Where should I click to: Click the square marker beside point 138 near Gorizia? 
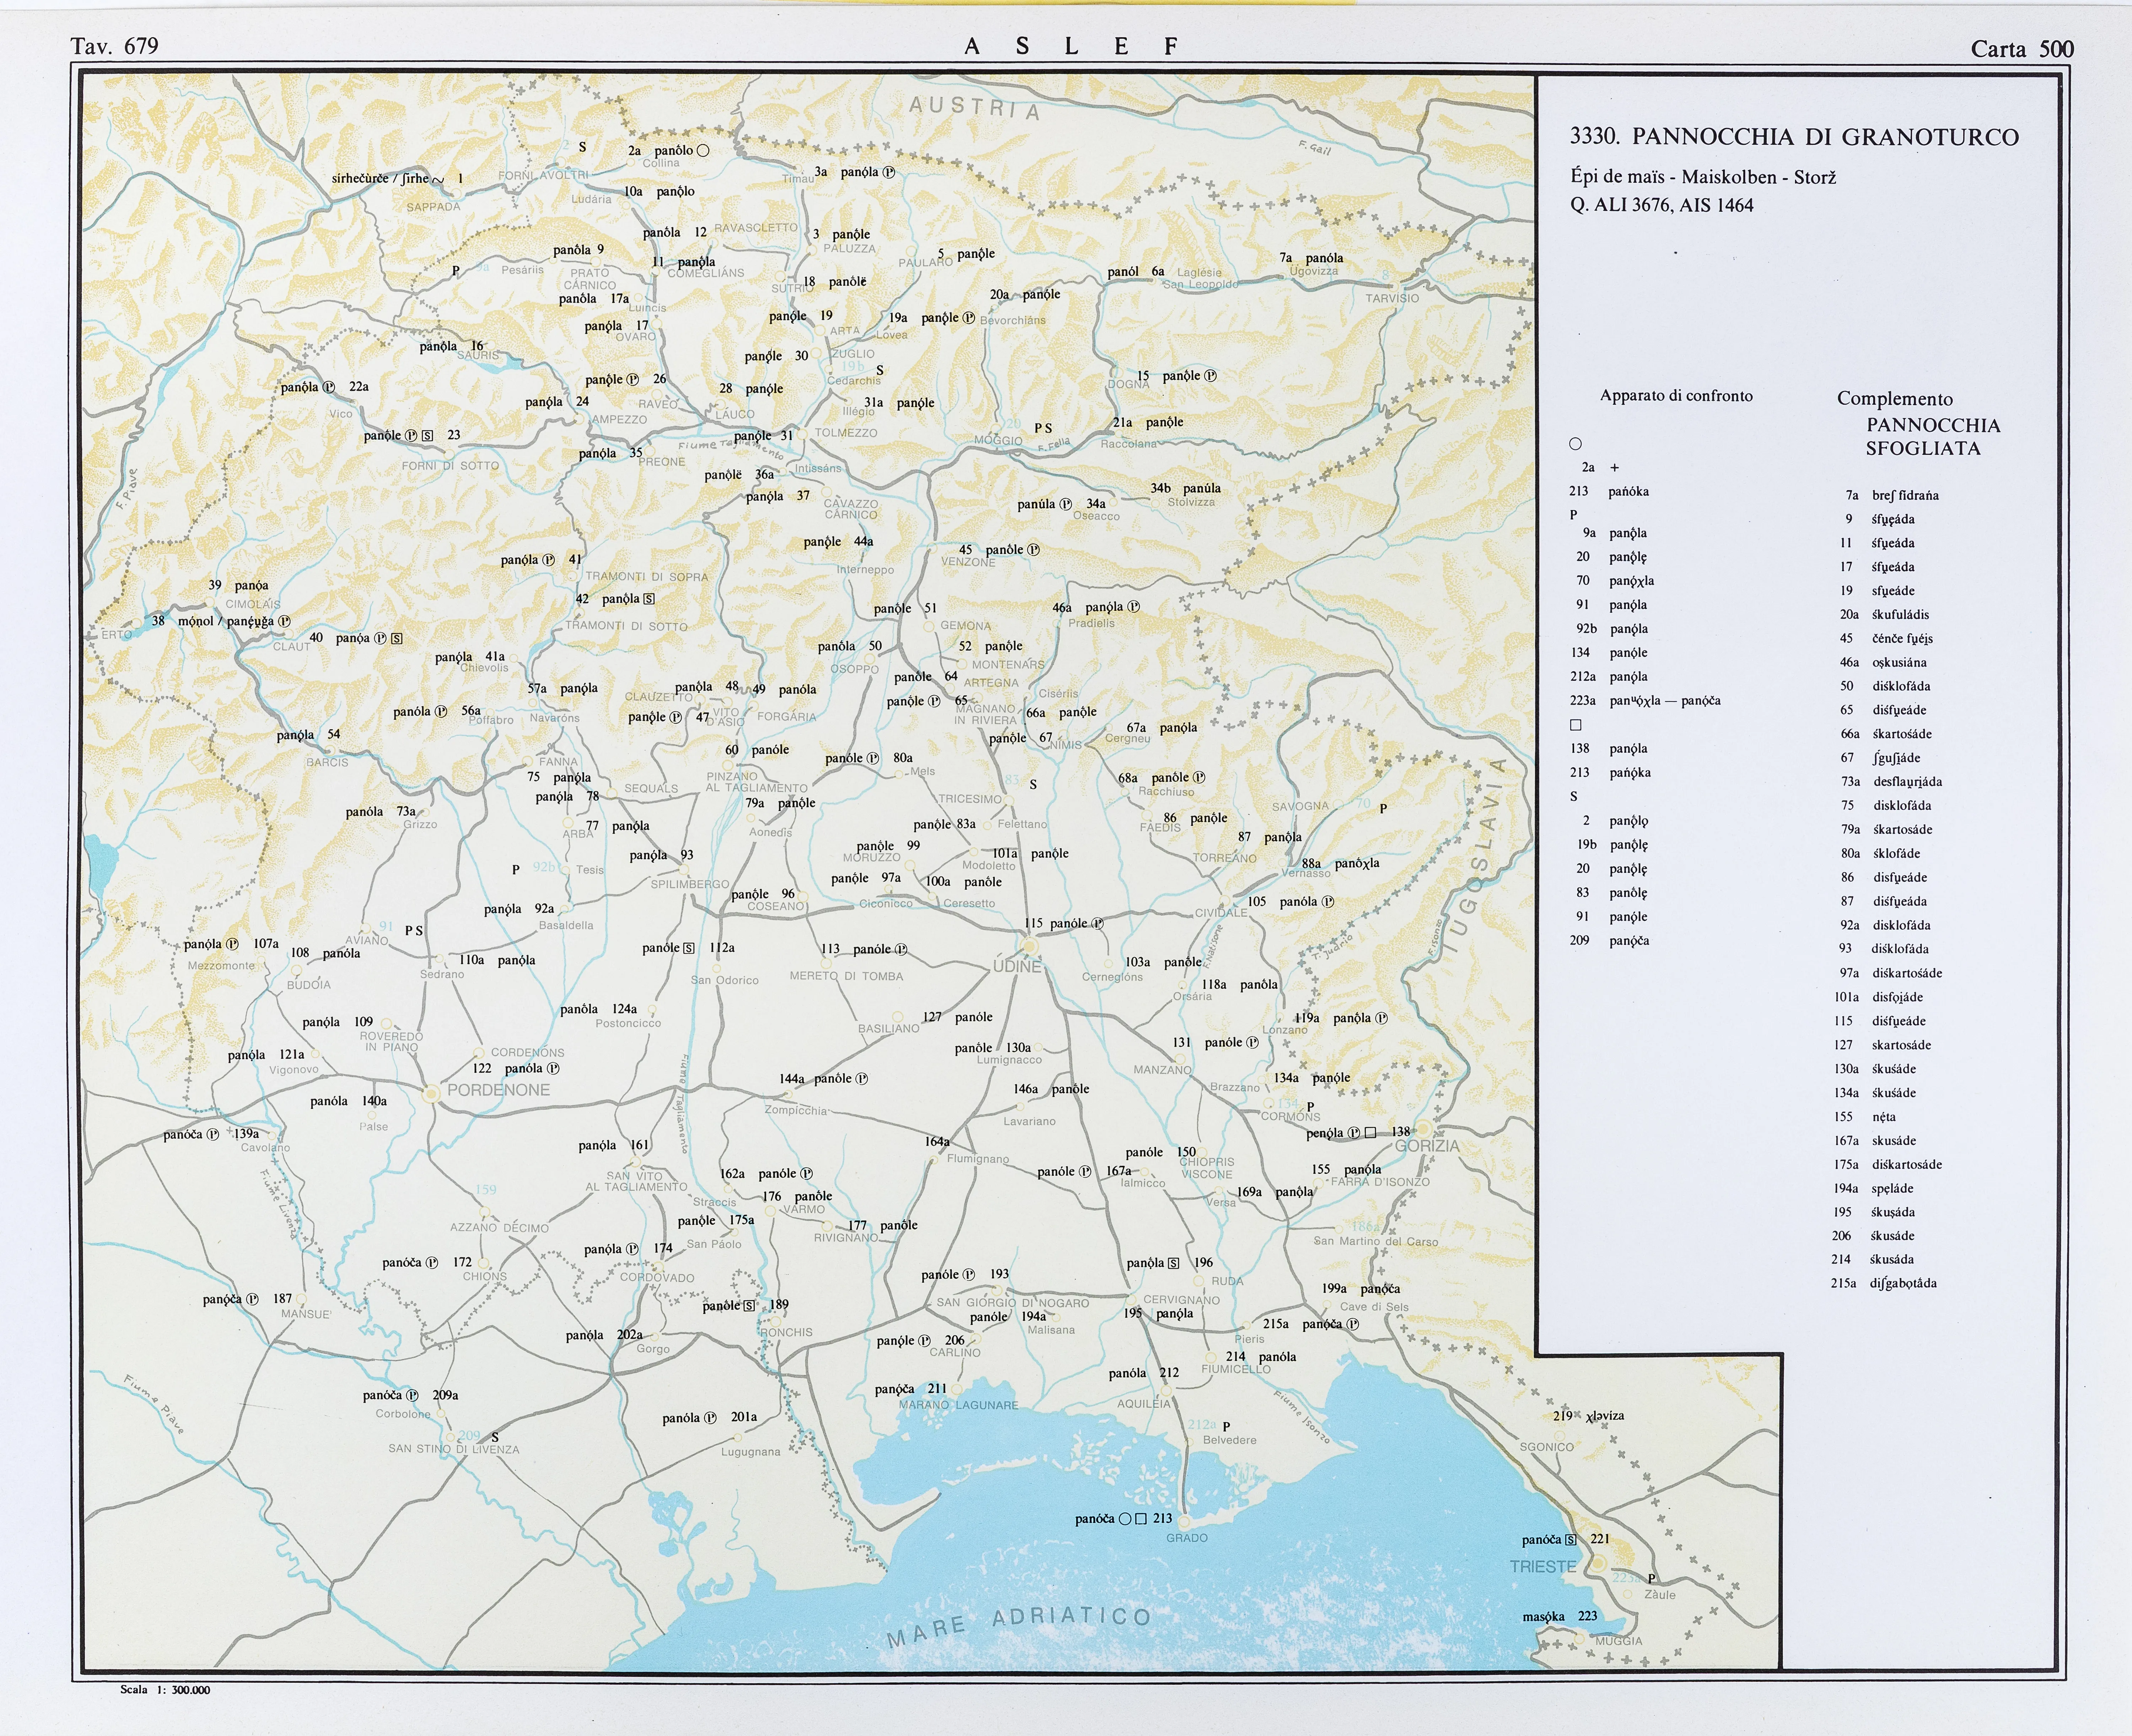coord(1370,1132)
